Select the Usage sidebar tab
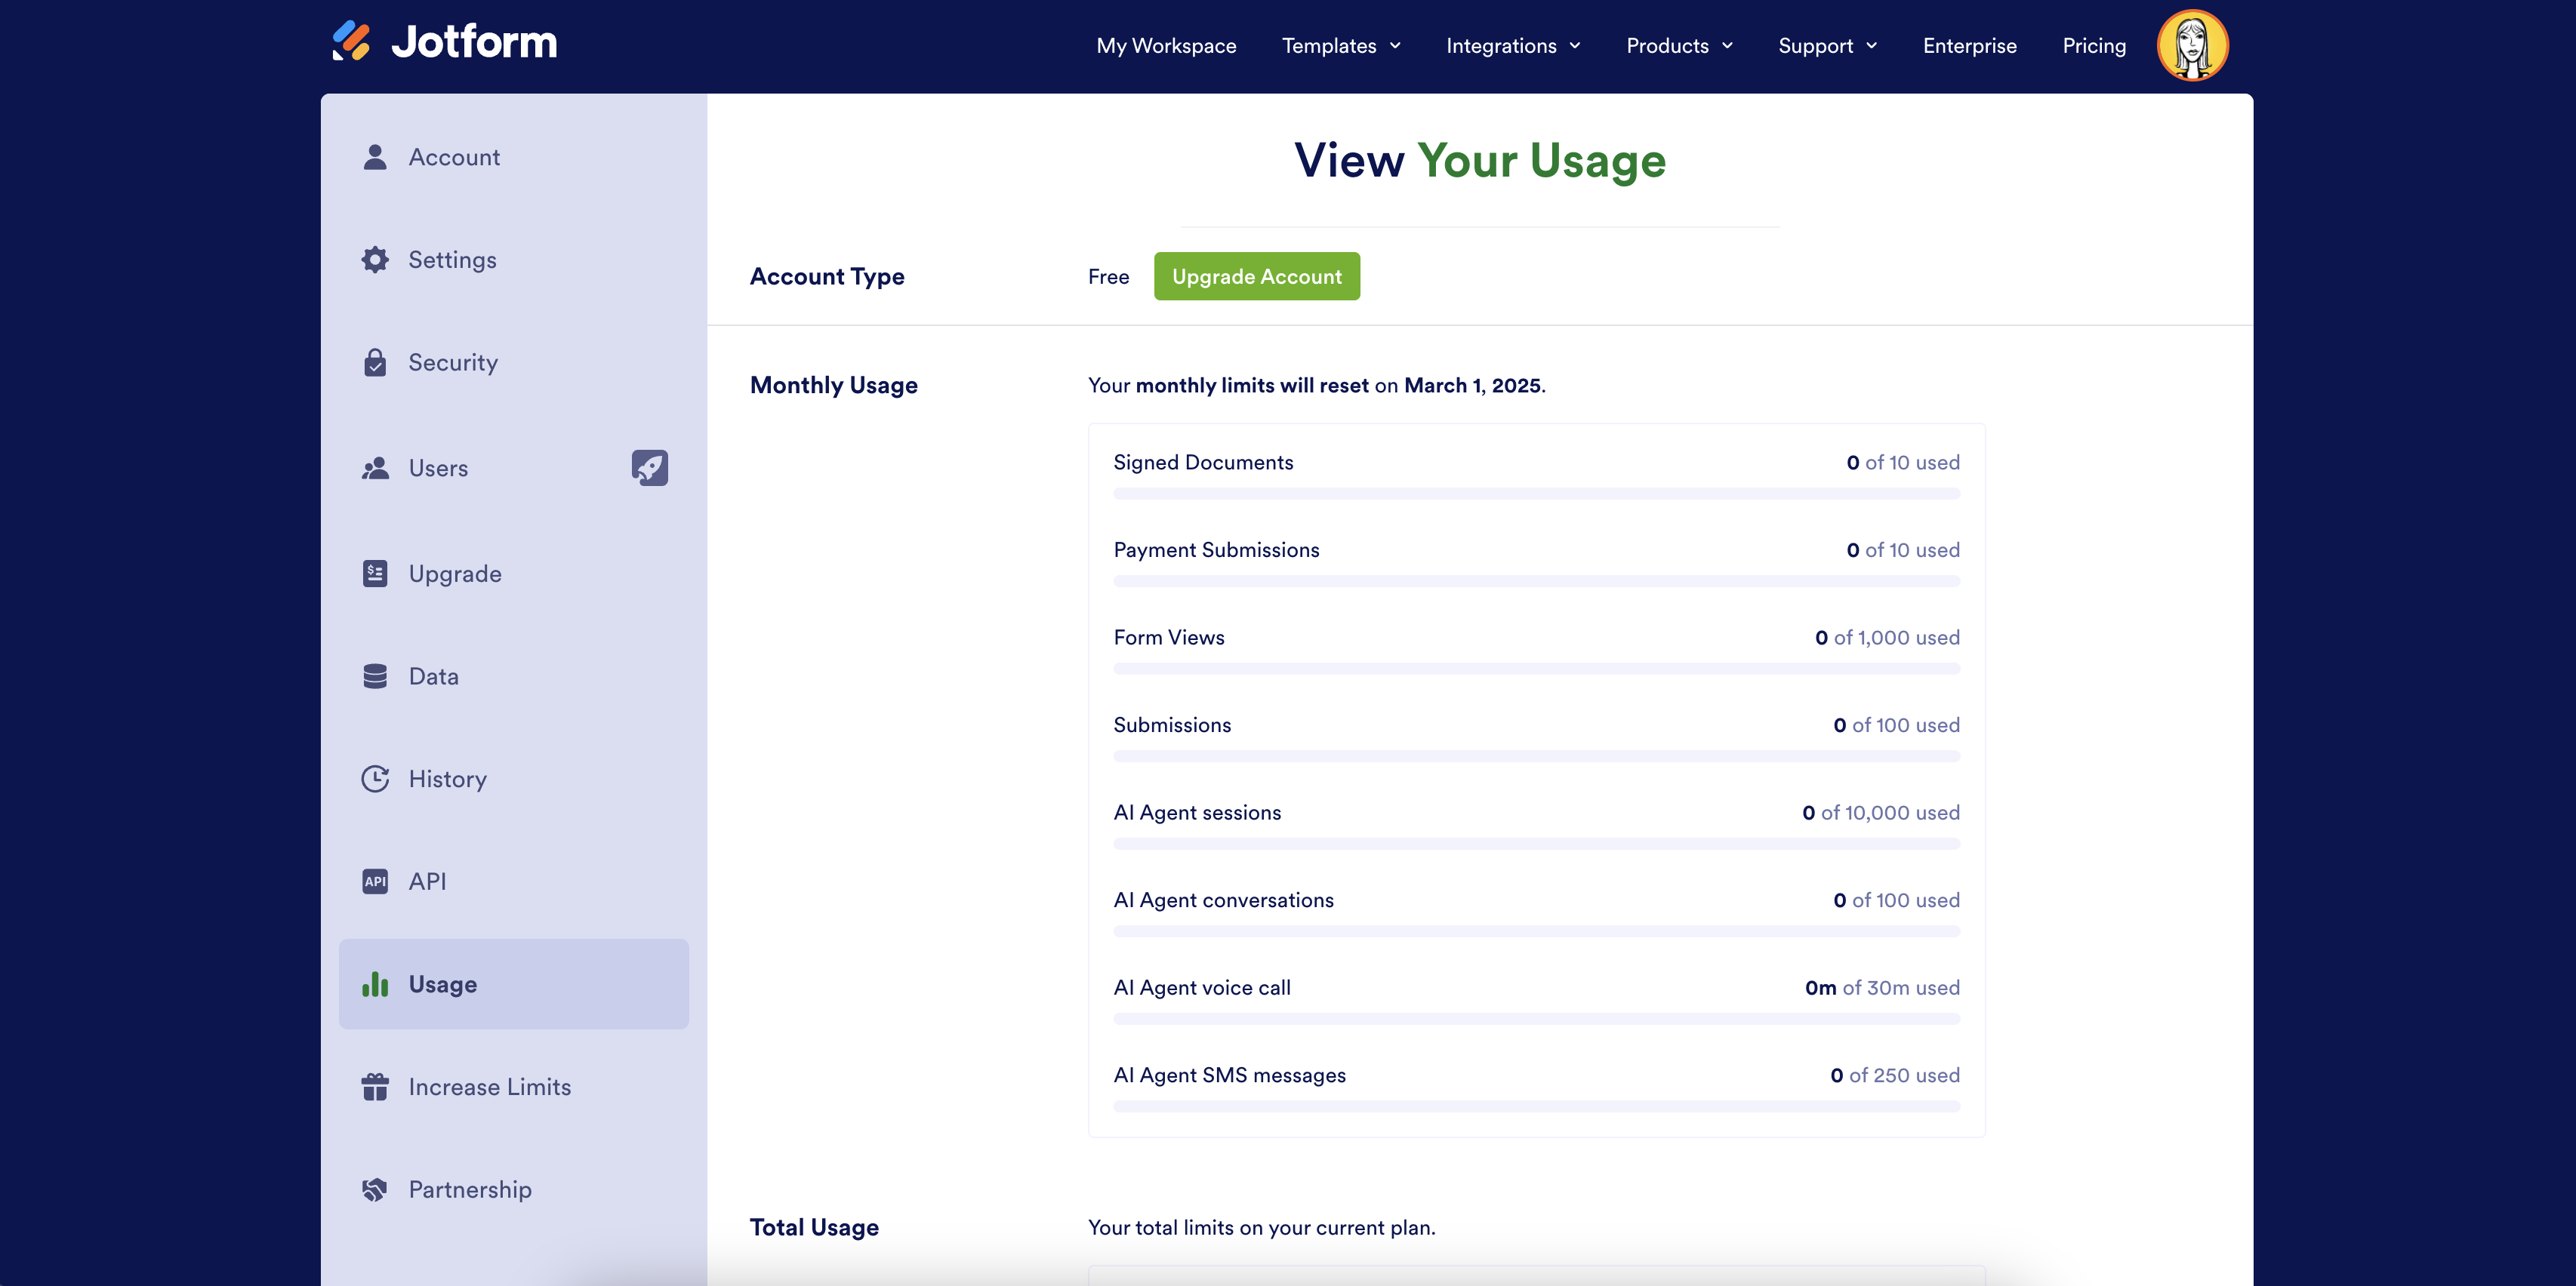 (x=513, y=984)
